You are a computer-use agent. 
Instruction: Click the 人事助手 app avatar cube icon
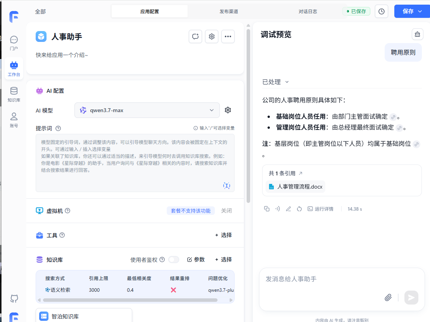pos(41,36)
